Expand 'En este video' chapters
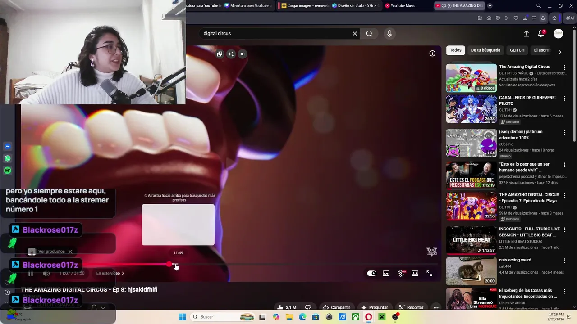This screenshot has width=577, height=324. (x=110, y=273)
